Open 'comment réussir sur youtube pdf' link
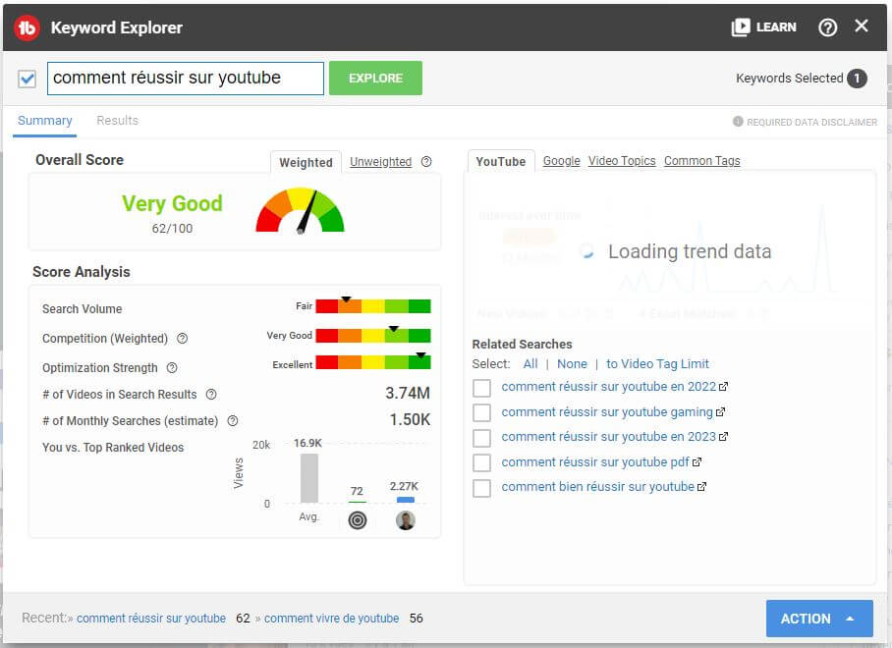This screenshot has width=892, height=648. pos(595,462)
